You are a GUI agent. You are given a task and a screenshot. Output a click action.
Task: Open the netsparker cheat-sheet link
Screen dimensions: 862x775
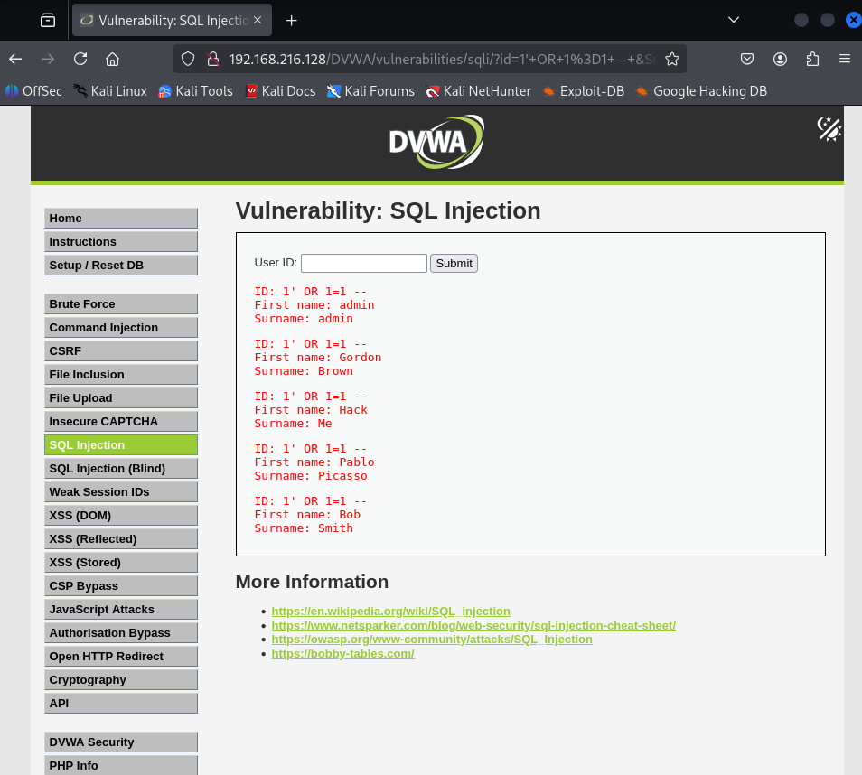473,625
